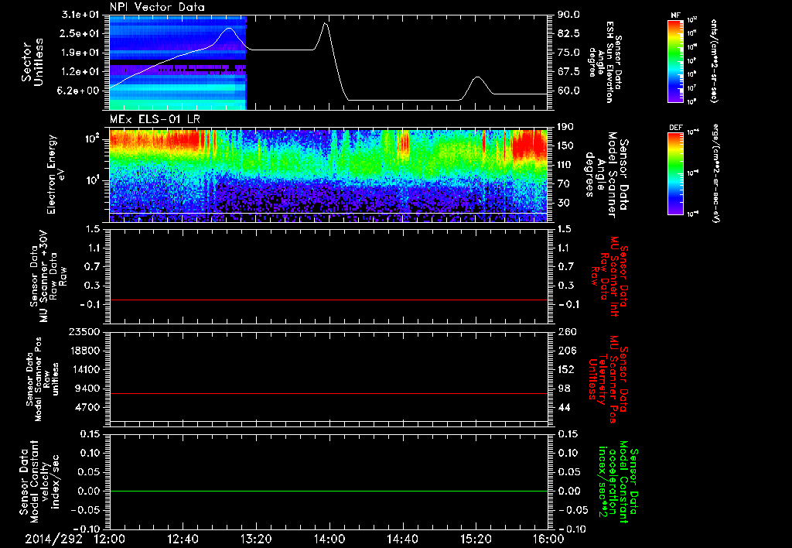Click the 110 scanner angle tick label
This screenshot has height=548, width=792.
(x=565, y=165)
